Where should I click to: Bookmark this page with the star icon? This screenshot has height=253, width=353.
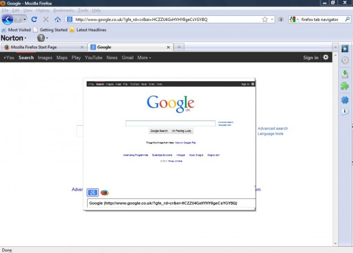click(265, 19)
